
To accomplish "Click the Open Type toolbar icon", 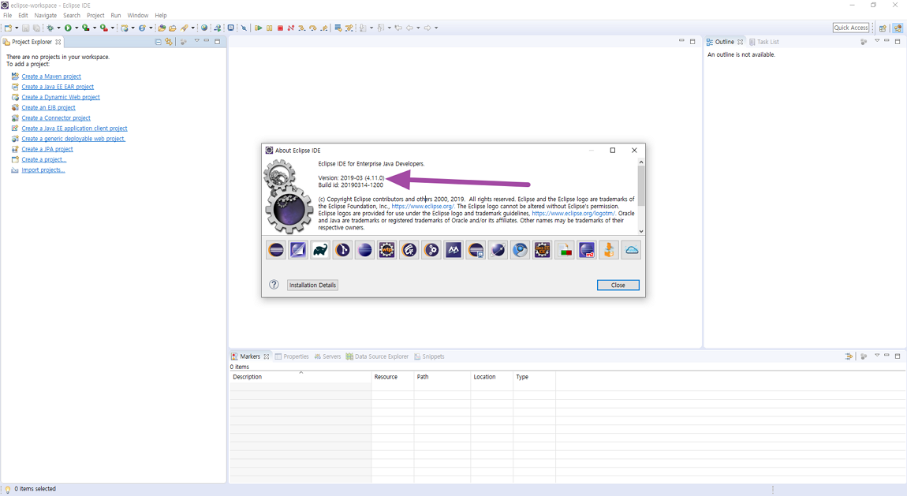I will coord(162,28).
